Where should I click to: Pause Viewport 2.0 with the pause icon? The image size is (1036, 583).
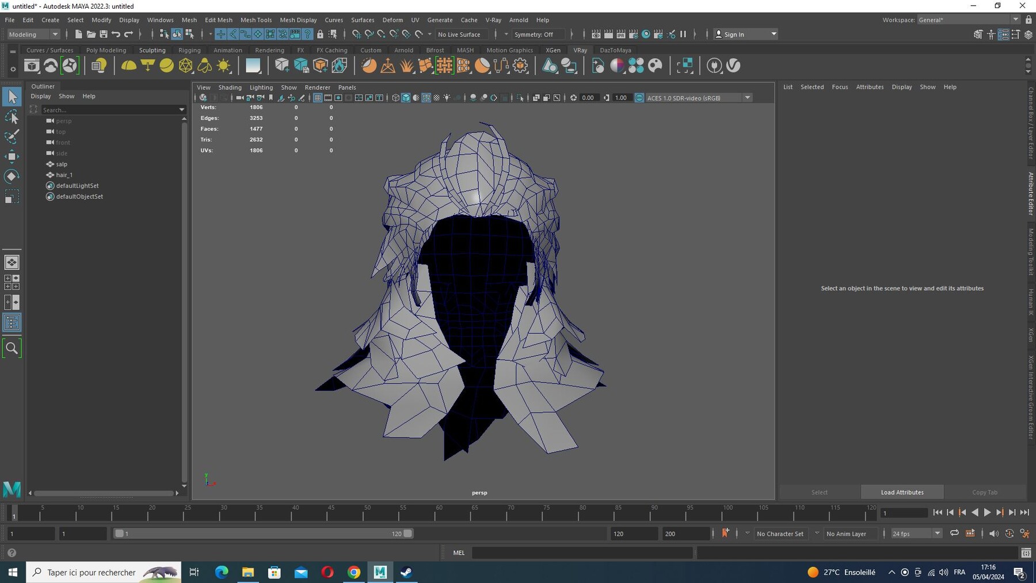point(683,35)
